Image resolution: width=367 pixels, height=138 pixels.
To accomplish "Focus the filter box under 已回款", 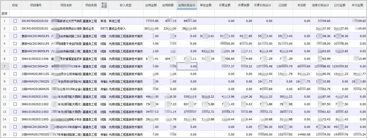I will click(x=283, y=14).
